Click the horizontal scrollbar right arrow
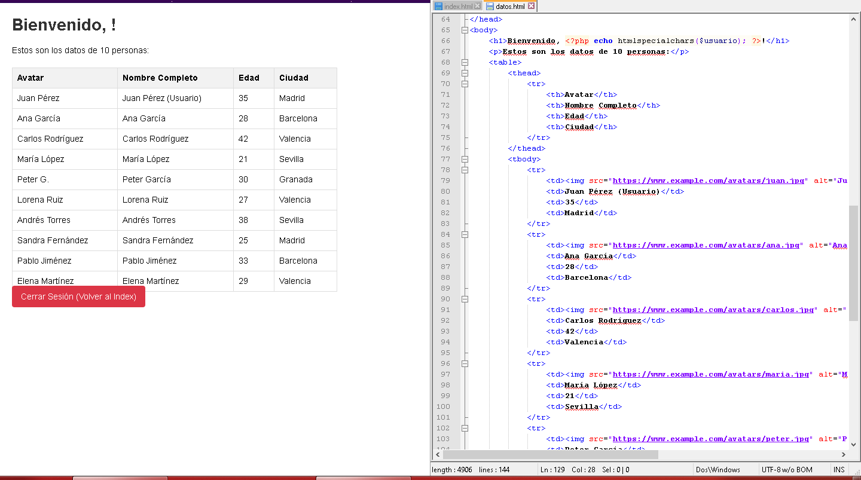861x480 pixels. (x=843, y=454)
